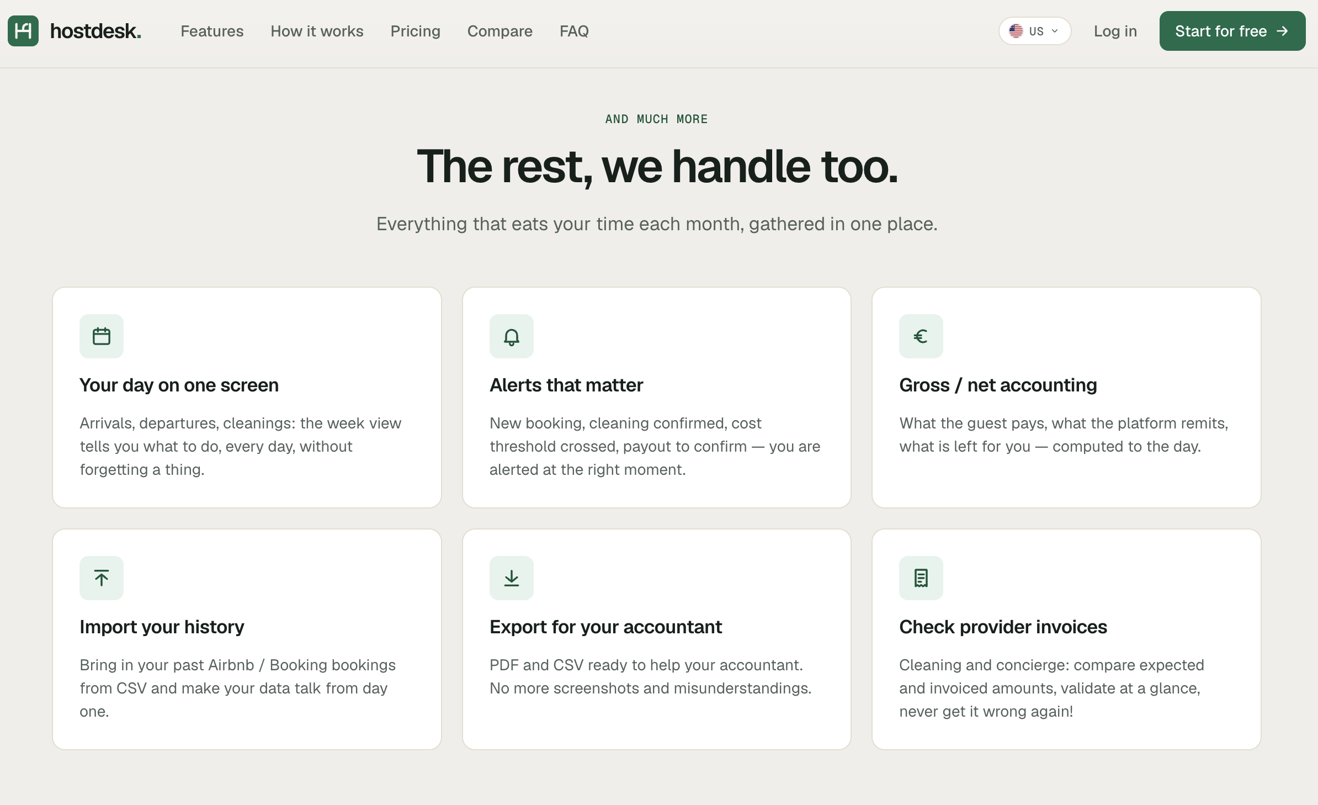1318x805 pixels.
Task: Open the Features menu item
Action: coord(212,31)
